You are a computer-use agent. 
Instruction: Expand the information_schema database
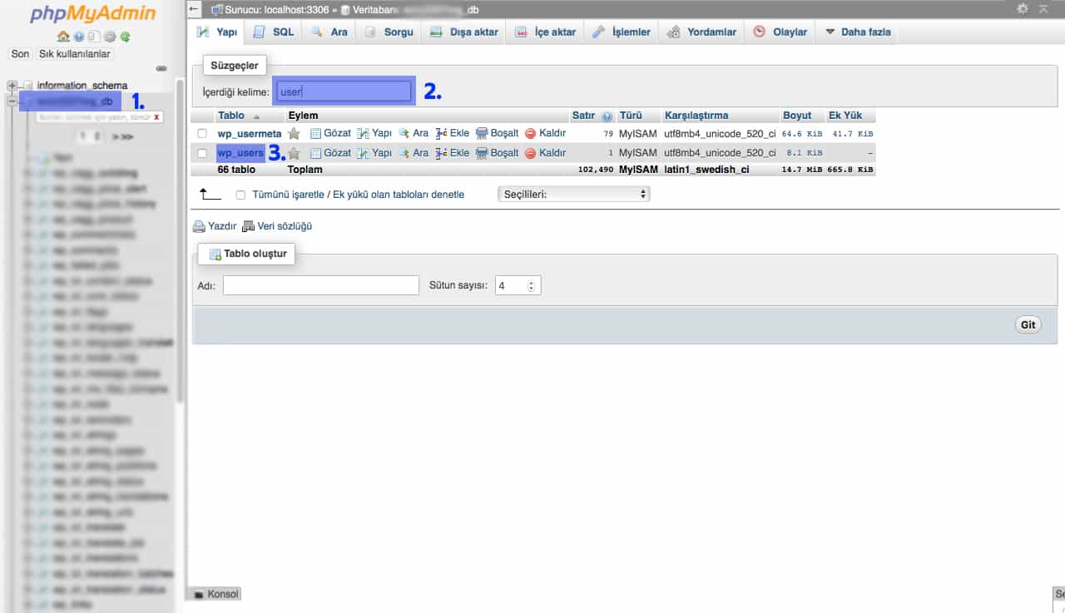(12, 85)
